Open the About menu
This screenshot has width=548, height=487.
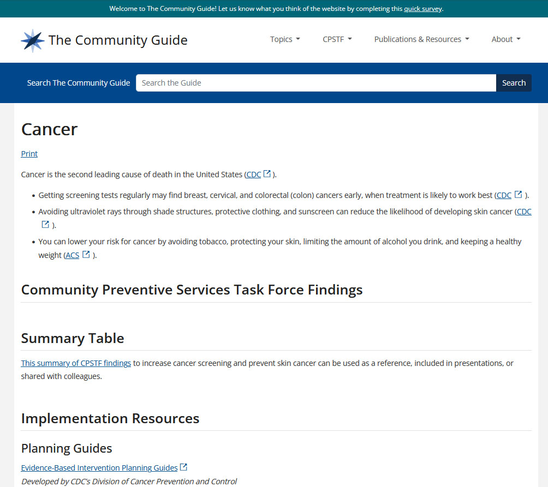(x=505, y=39)
